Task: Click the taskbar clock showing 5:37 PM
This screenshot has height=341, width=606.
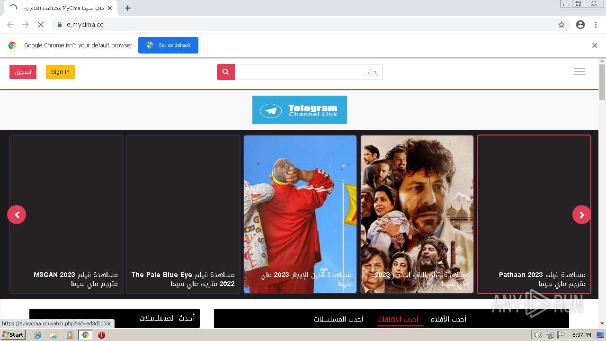Action: [x=581, y=335]
